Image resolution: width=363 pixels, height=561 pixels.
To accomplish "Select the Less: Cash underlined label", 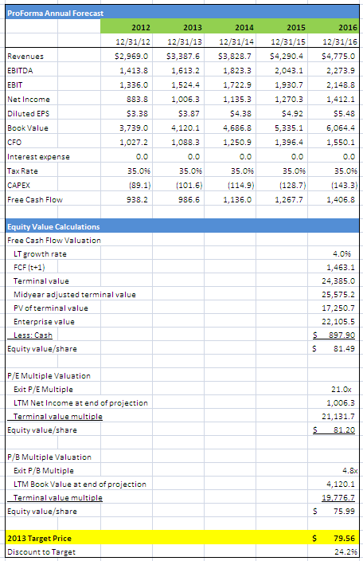I will tap(33, 335).
